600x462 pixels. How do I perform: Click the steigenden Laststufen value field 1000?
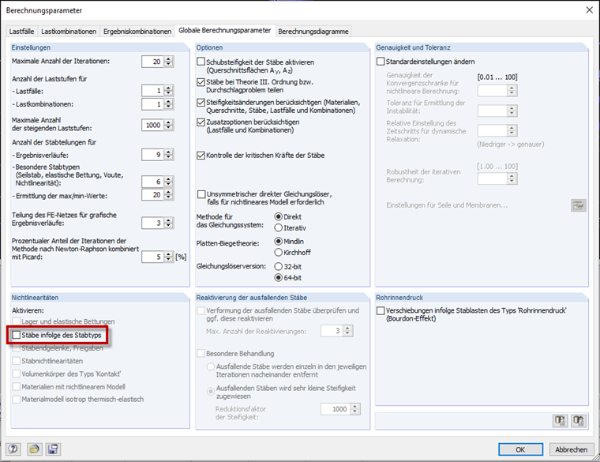point(152,125)
